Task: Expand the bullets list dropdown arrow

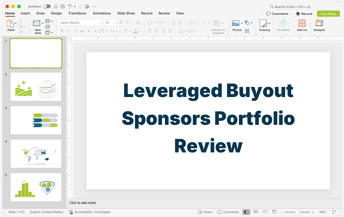Action: (x=154, y=23)
